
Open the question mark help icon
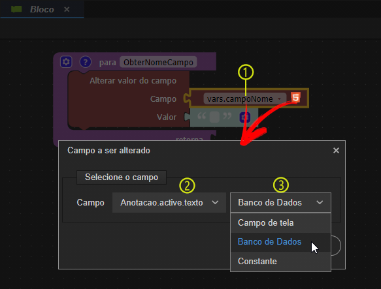point(86,62)
